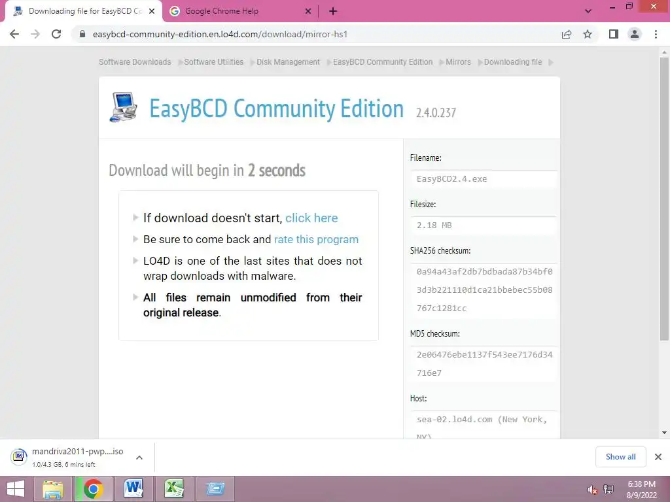The image size is (670, 502).
Task: Select the SHA256 checksum value
Action: [x=484, y=290]
